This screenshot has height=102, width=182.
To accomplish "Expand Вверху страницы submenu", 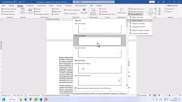I will coord(140,17).
